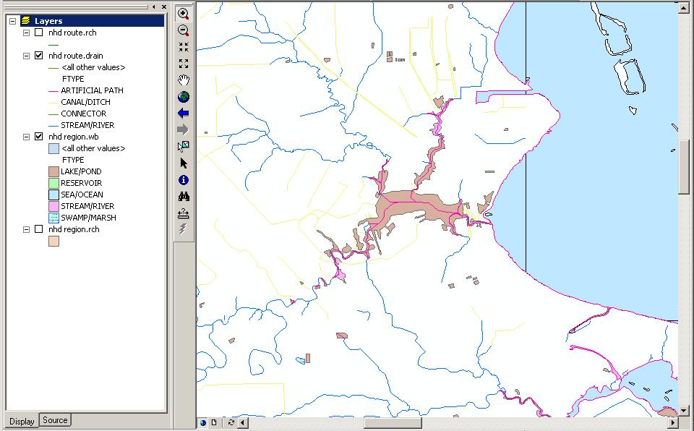Select the Zoom Out tool

point(184,30)
